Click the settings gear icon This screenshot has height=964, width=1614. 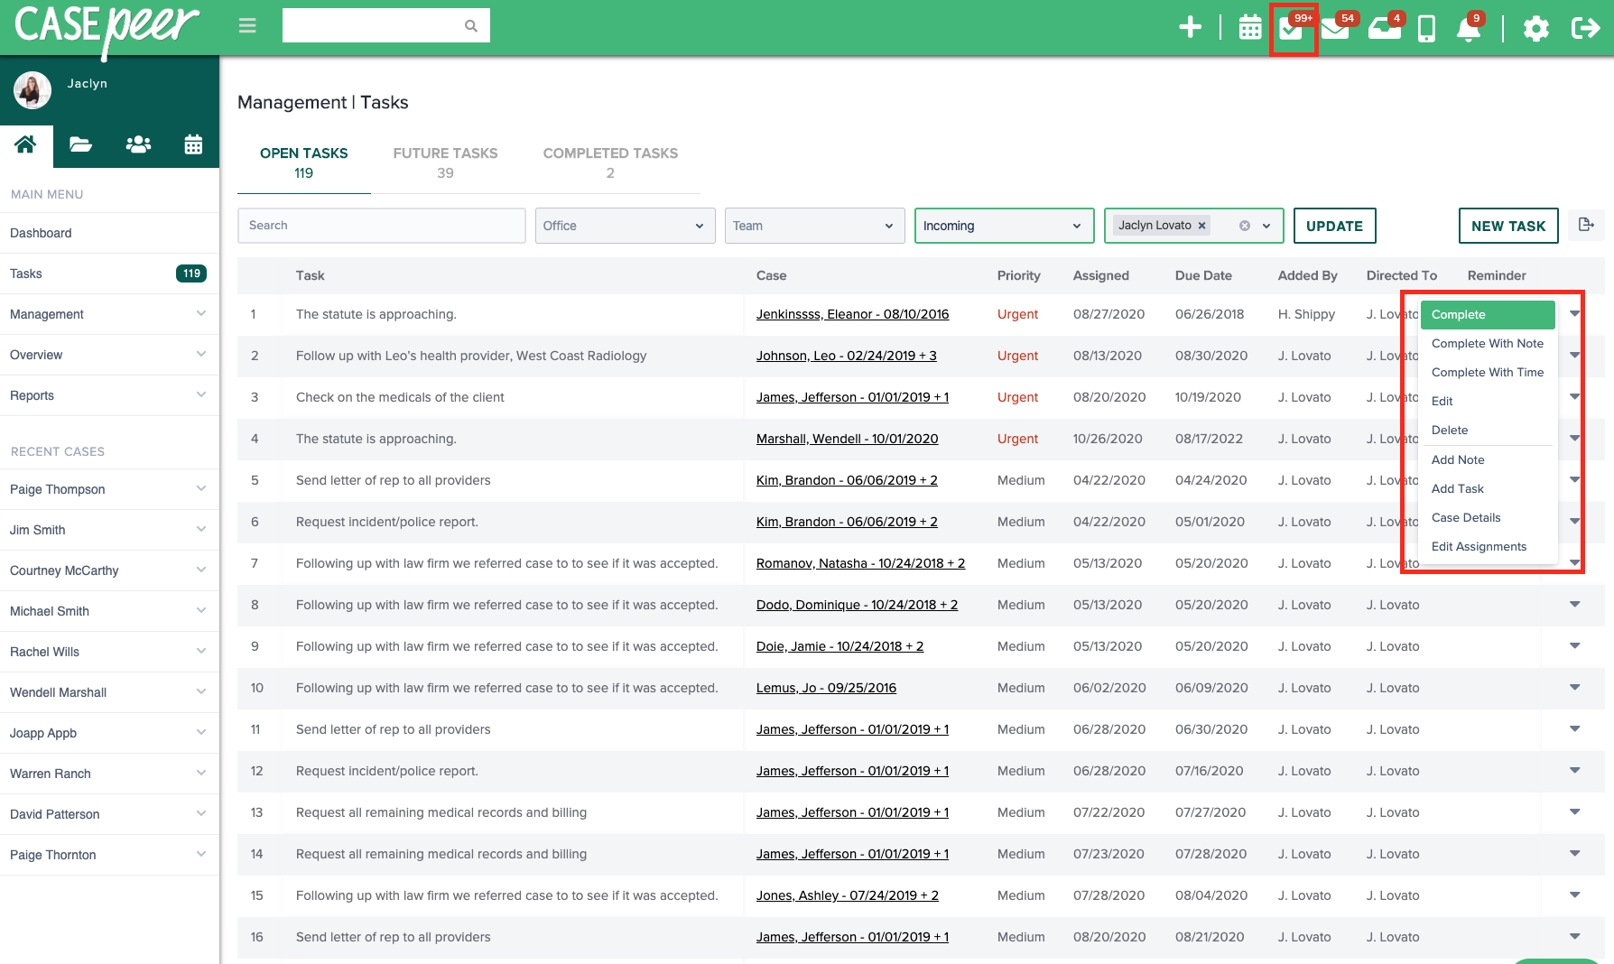pyautogui.click(x=1536, y=29)
